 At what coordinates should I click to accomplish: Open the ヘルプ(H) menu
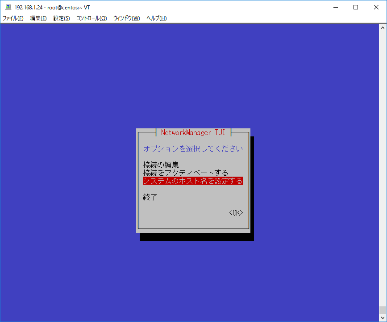[157, 18]
